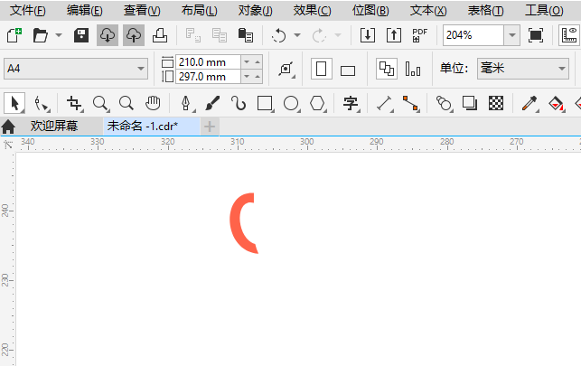
Task: Select the Polygon tool
Action: pyautogui.click(x=318, y=103)
